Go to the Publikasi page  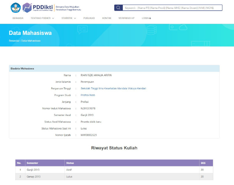[89, 18]
